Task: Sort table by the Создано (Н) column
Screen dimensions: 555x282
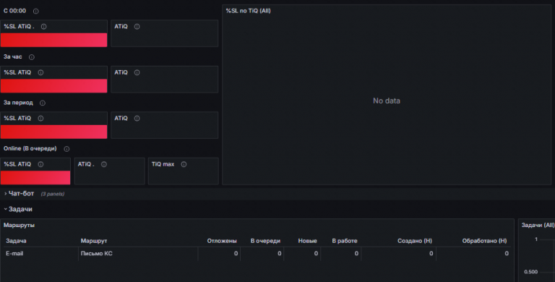Action: 415,241
